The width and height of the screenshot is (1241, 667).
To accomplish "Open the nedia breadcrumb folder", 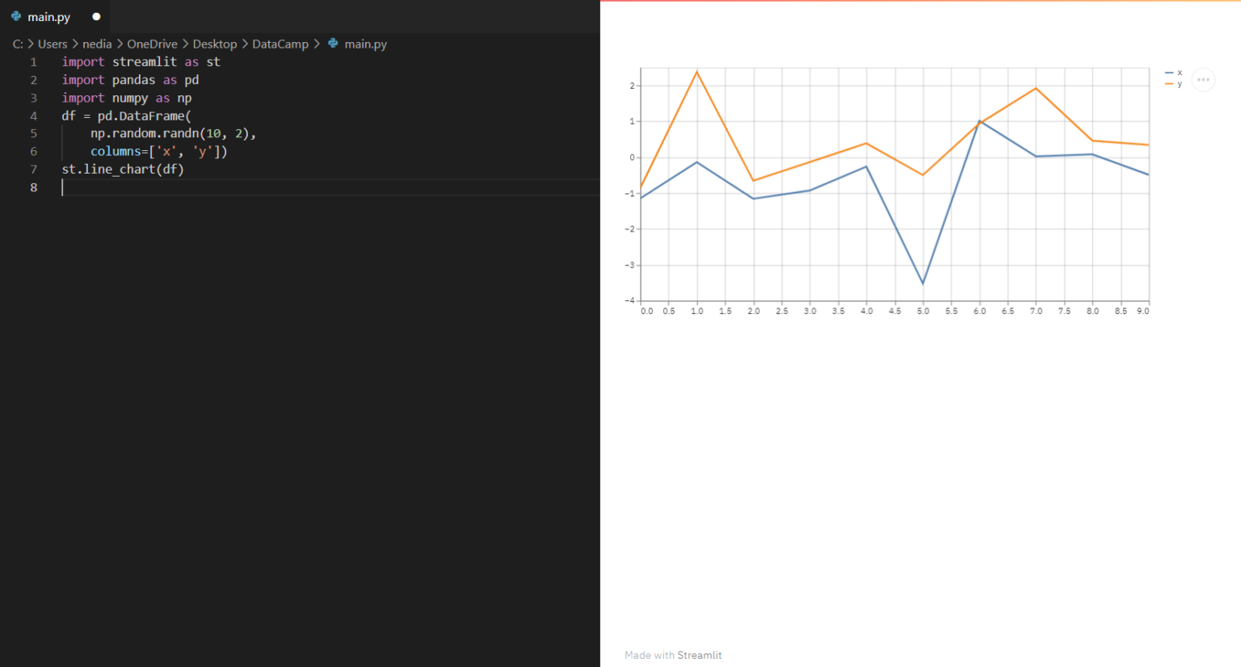I will [x=97, y=44].
